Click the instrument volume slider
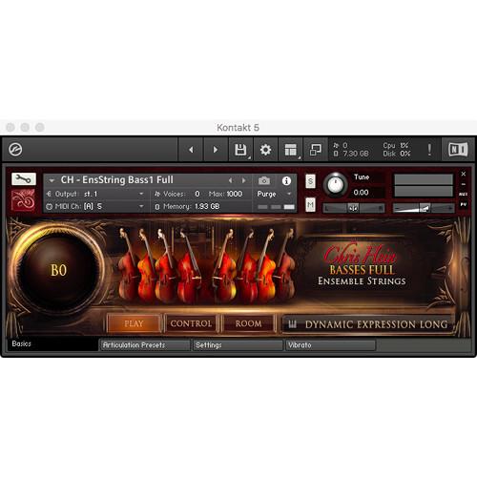Image resolution: width=477 pixels, height=477 pixels. [424, 208]
